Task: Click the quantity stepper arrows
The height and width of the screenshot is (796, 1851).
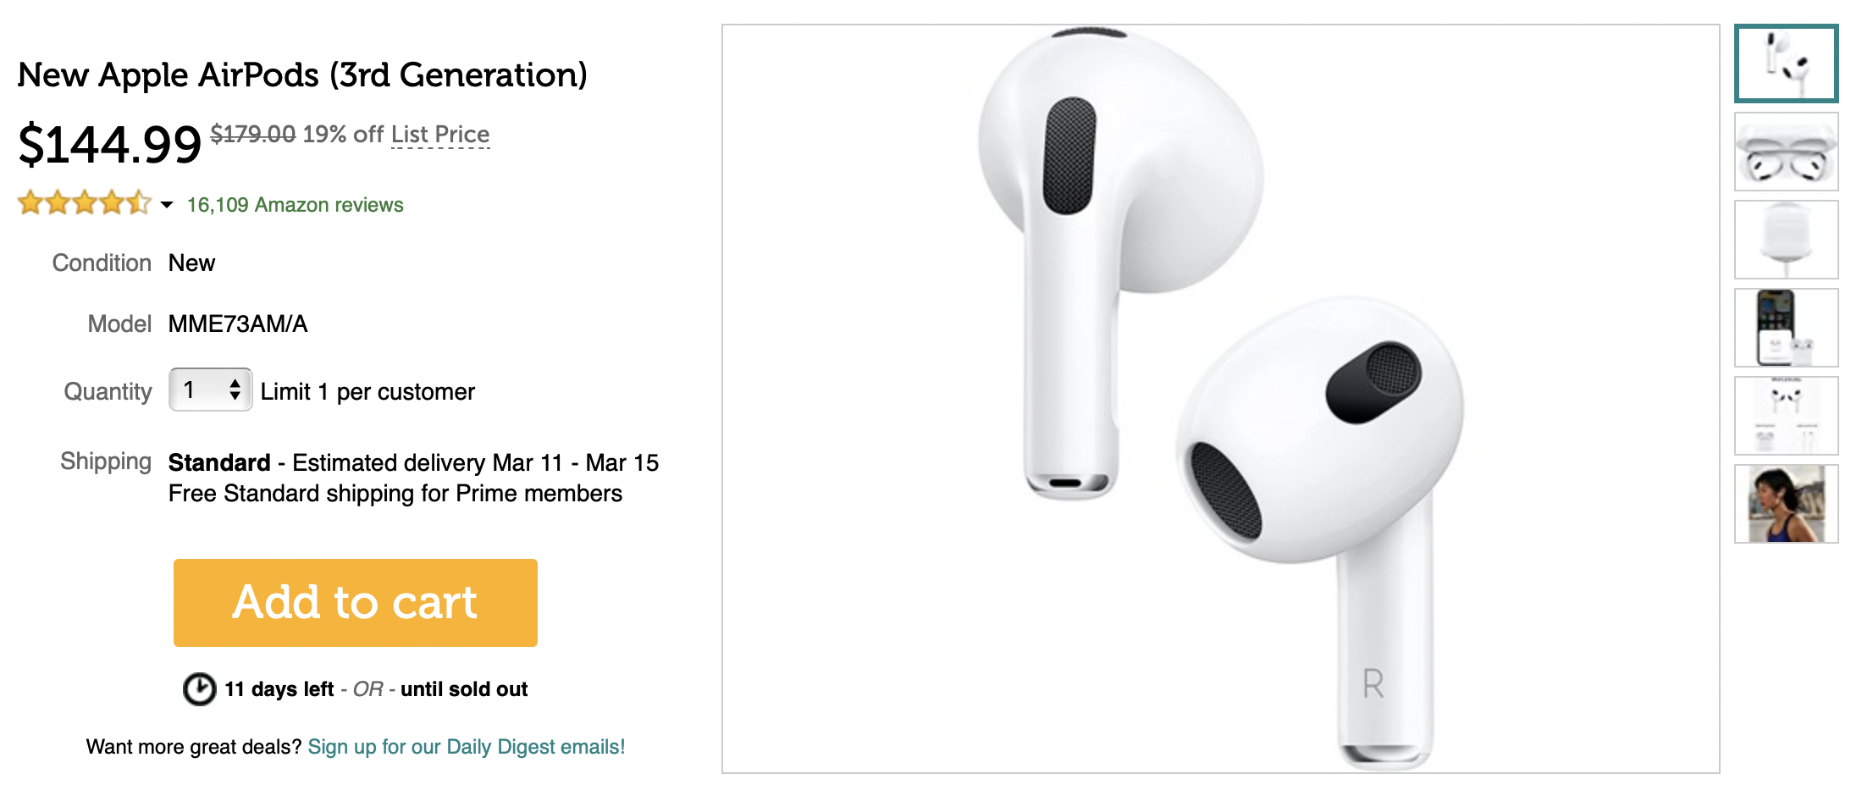Action: tap(235, 390)
